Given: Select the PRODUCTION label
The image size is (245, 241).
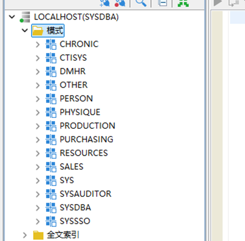Looking at the screenshot, I should point(88,126).
